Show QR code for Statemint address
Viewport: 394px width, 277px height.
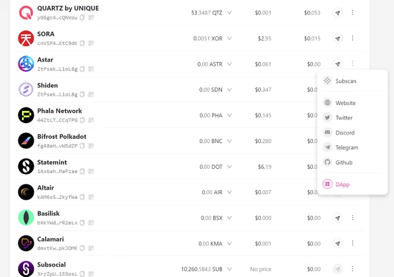point(91,171)
